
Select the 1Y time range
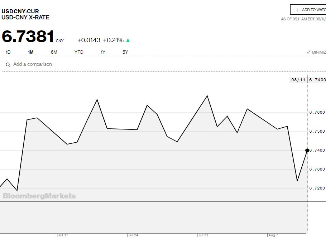[103, 52]
